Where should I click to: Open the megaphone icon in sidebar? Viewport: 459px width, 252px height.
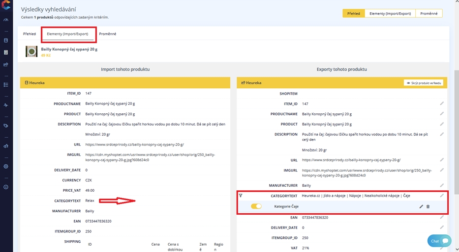coord(6,146)
